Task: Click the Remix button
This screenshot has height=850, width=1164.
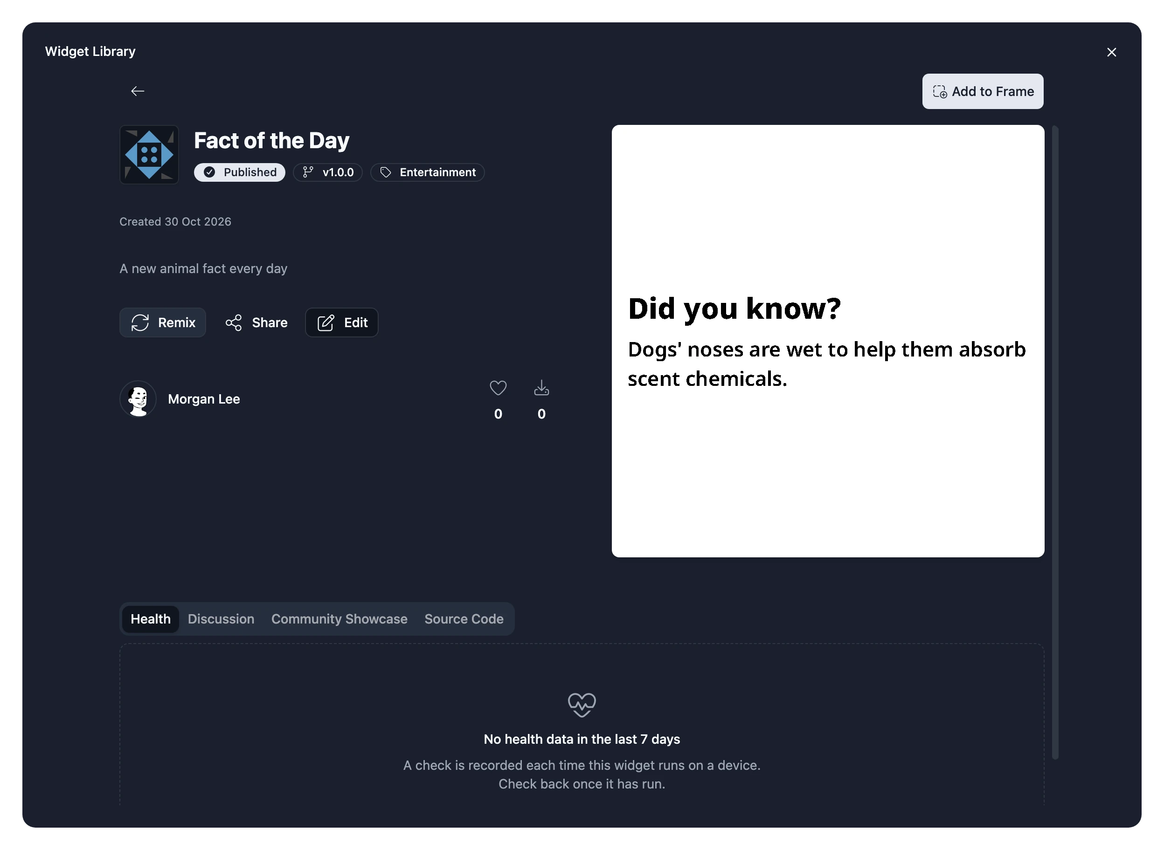Action: [x=163, y=322]
